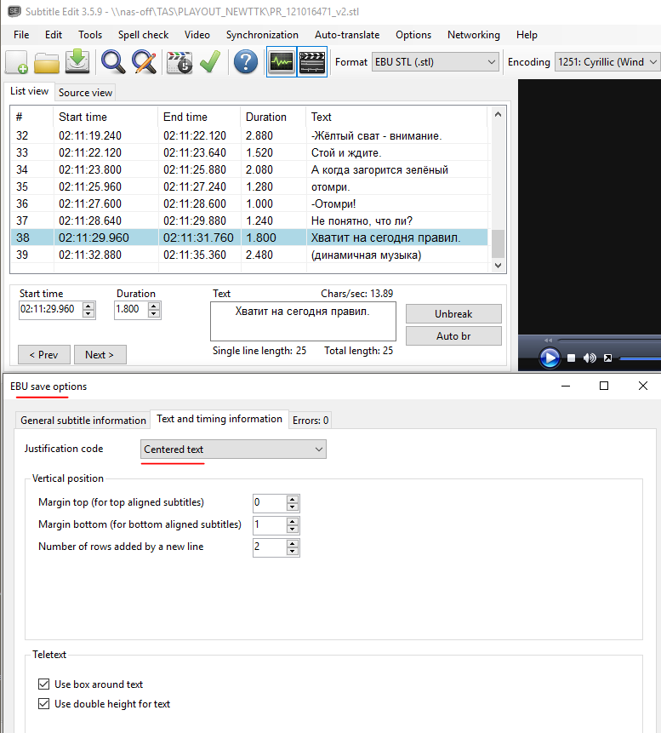Image resolution: width=661 pixels, height=733 pixels.
Task: Click the green Spell check checkmark icon
Action: pos(210,62)
